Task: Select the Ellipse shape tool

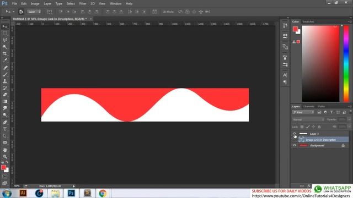Action: click(x=5, y=142)
